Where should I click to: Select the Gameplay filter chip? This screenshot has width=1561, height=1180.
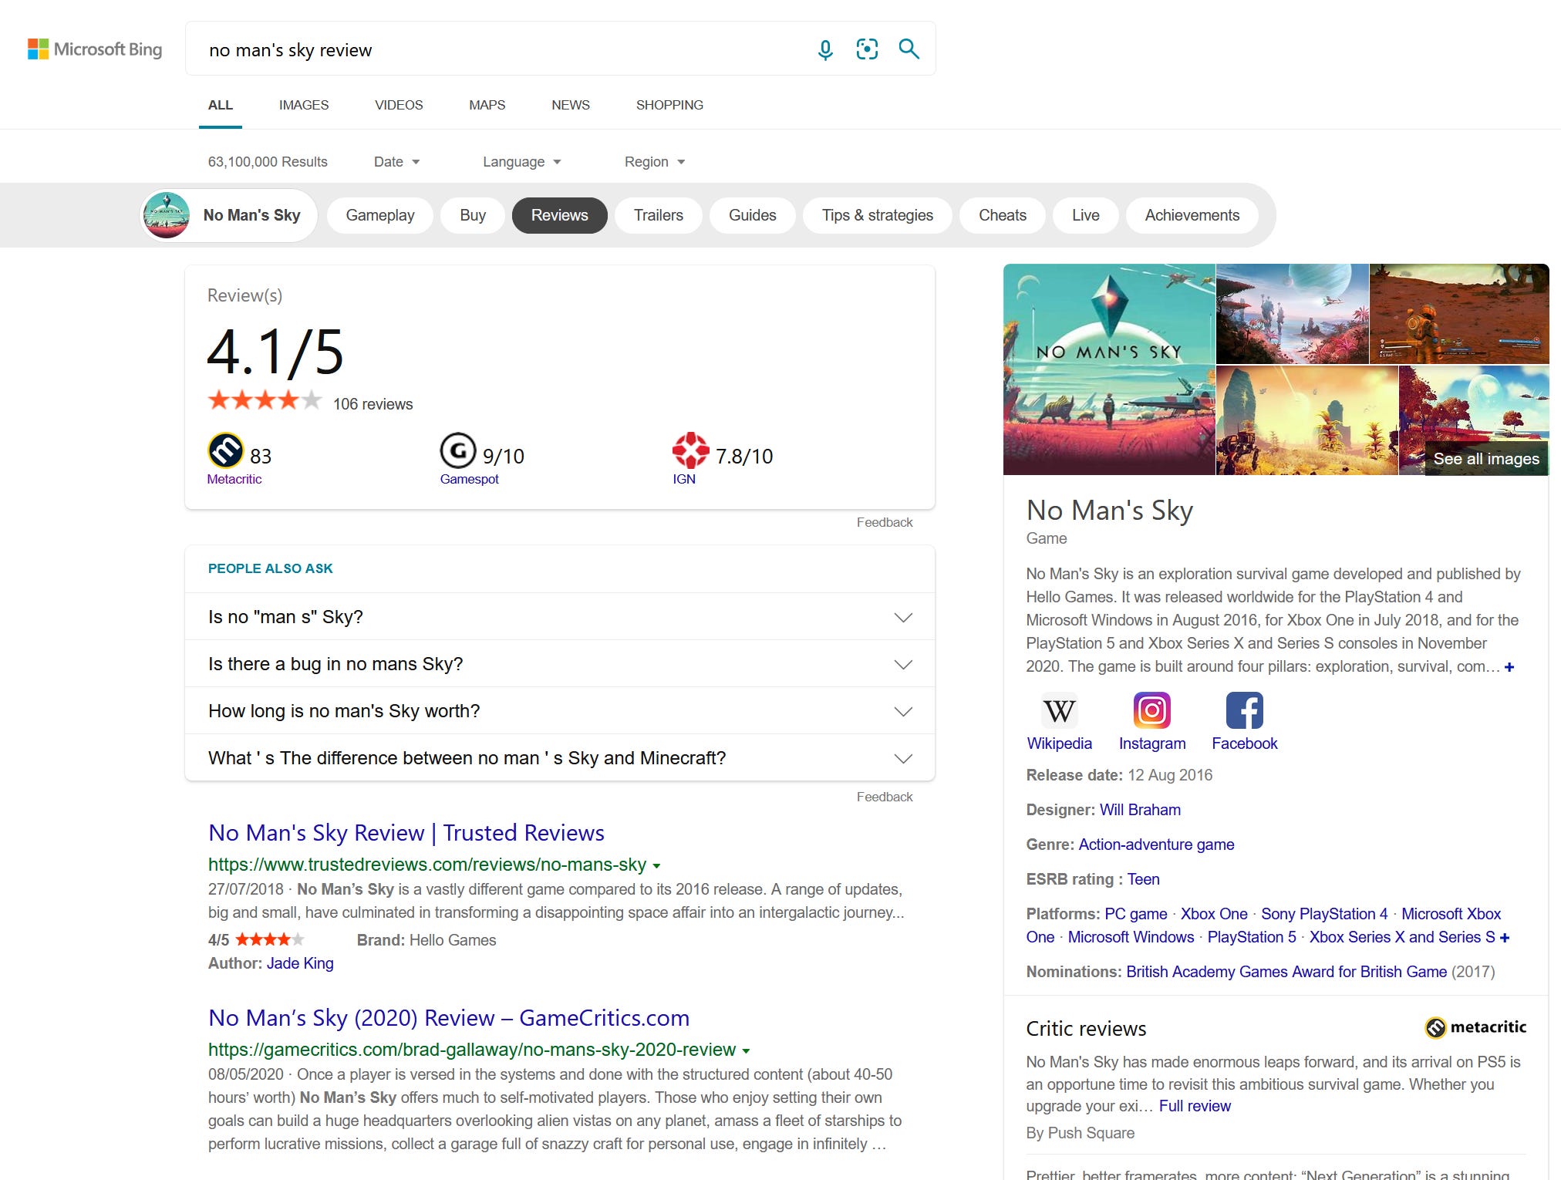pos(380,215)
